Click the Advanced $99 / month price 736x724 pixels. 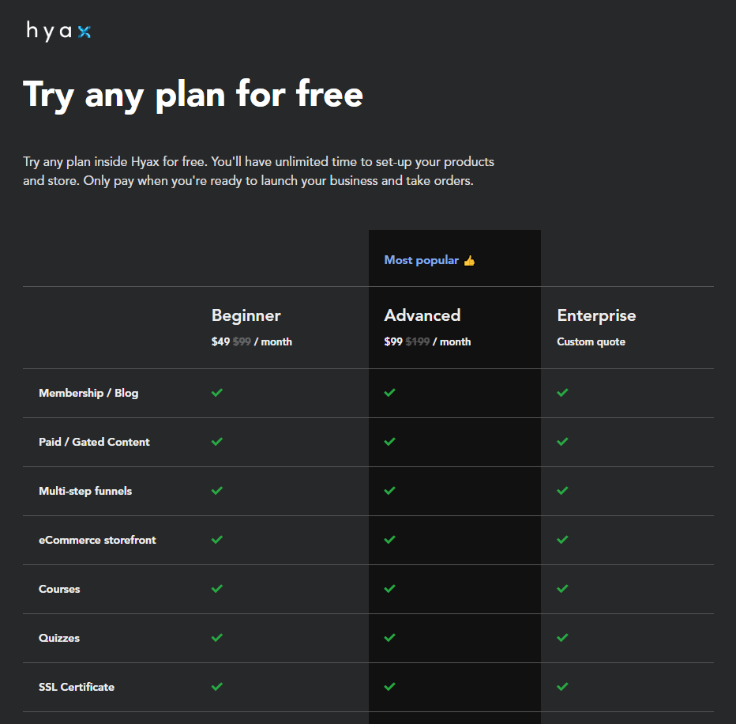tap(427, 342)
